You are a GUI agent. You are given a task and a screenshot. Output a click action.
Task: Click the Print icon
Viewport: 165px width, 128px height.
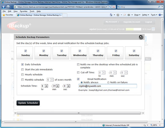(x=129, y=15)
